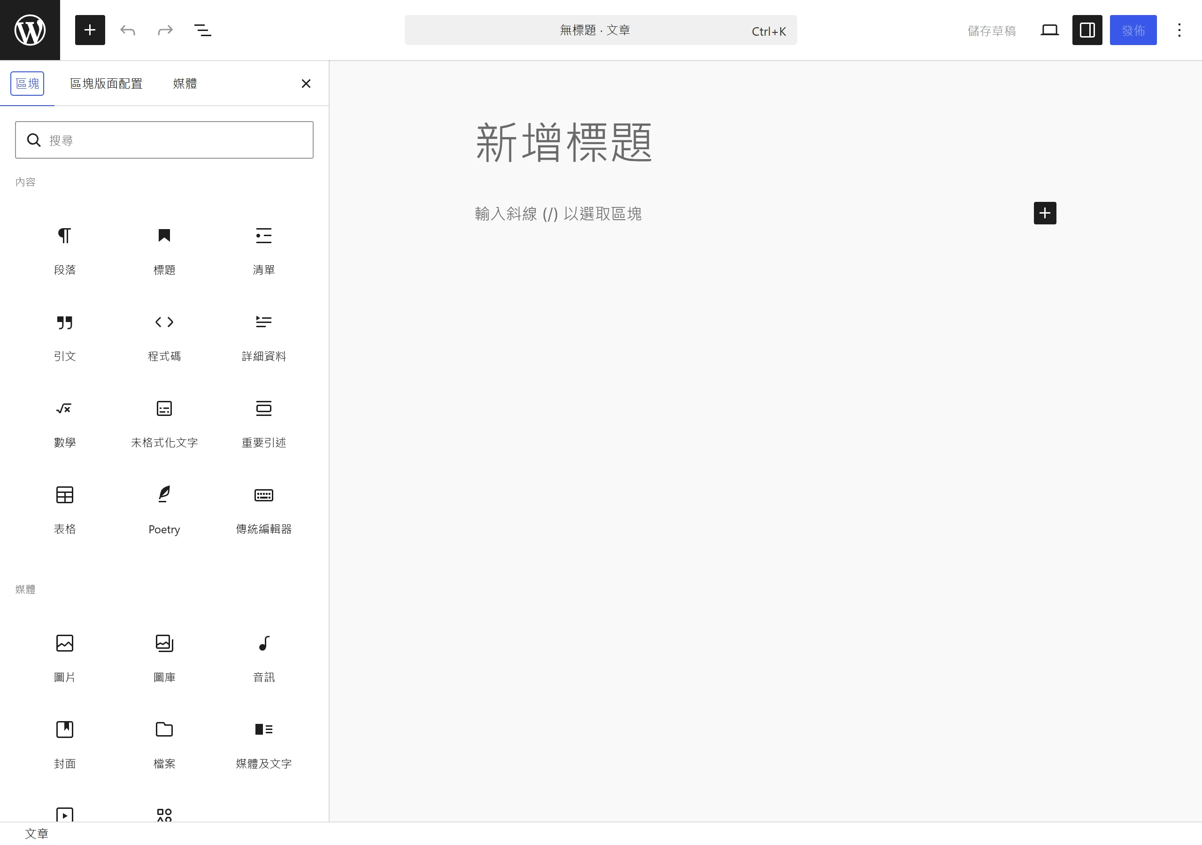Insert the 段落 paragraph block
The height and width of the screenshot is (845, 1202).
(x=65, y=251)
